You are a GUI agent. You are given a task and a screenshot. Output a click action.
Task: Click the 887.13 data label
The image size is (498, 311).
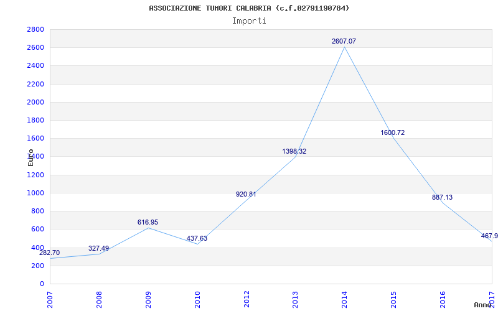click(x=442, y=197)
